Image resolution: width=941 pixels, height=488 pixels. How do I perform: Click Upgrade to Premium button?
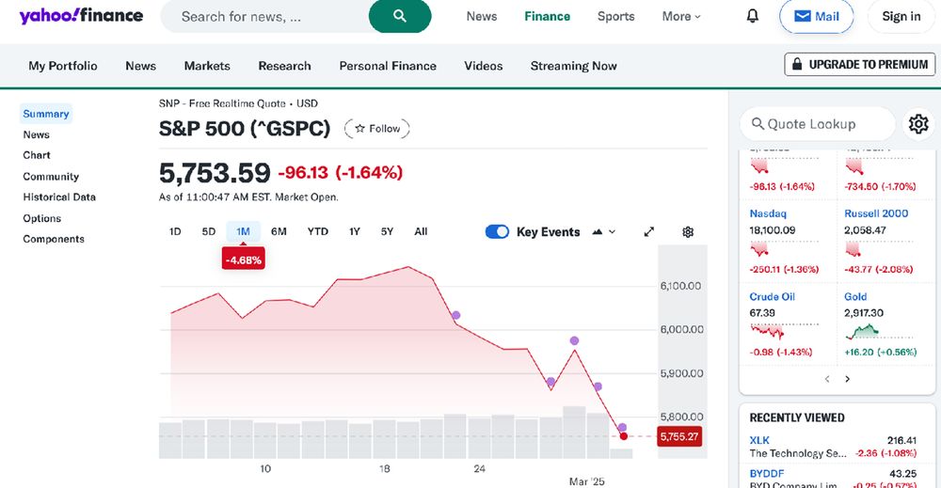(859, 64)
